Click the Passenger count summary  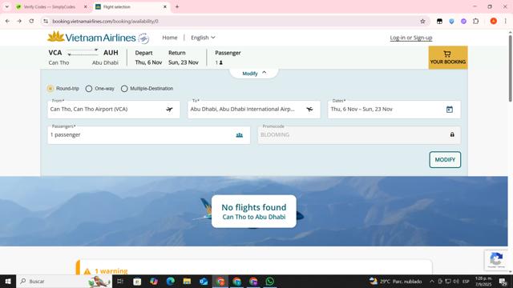[228, 58]
